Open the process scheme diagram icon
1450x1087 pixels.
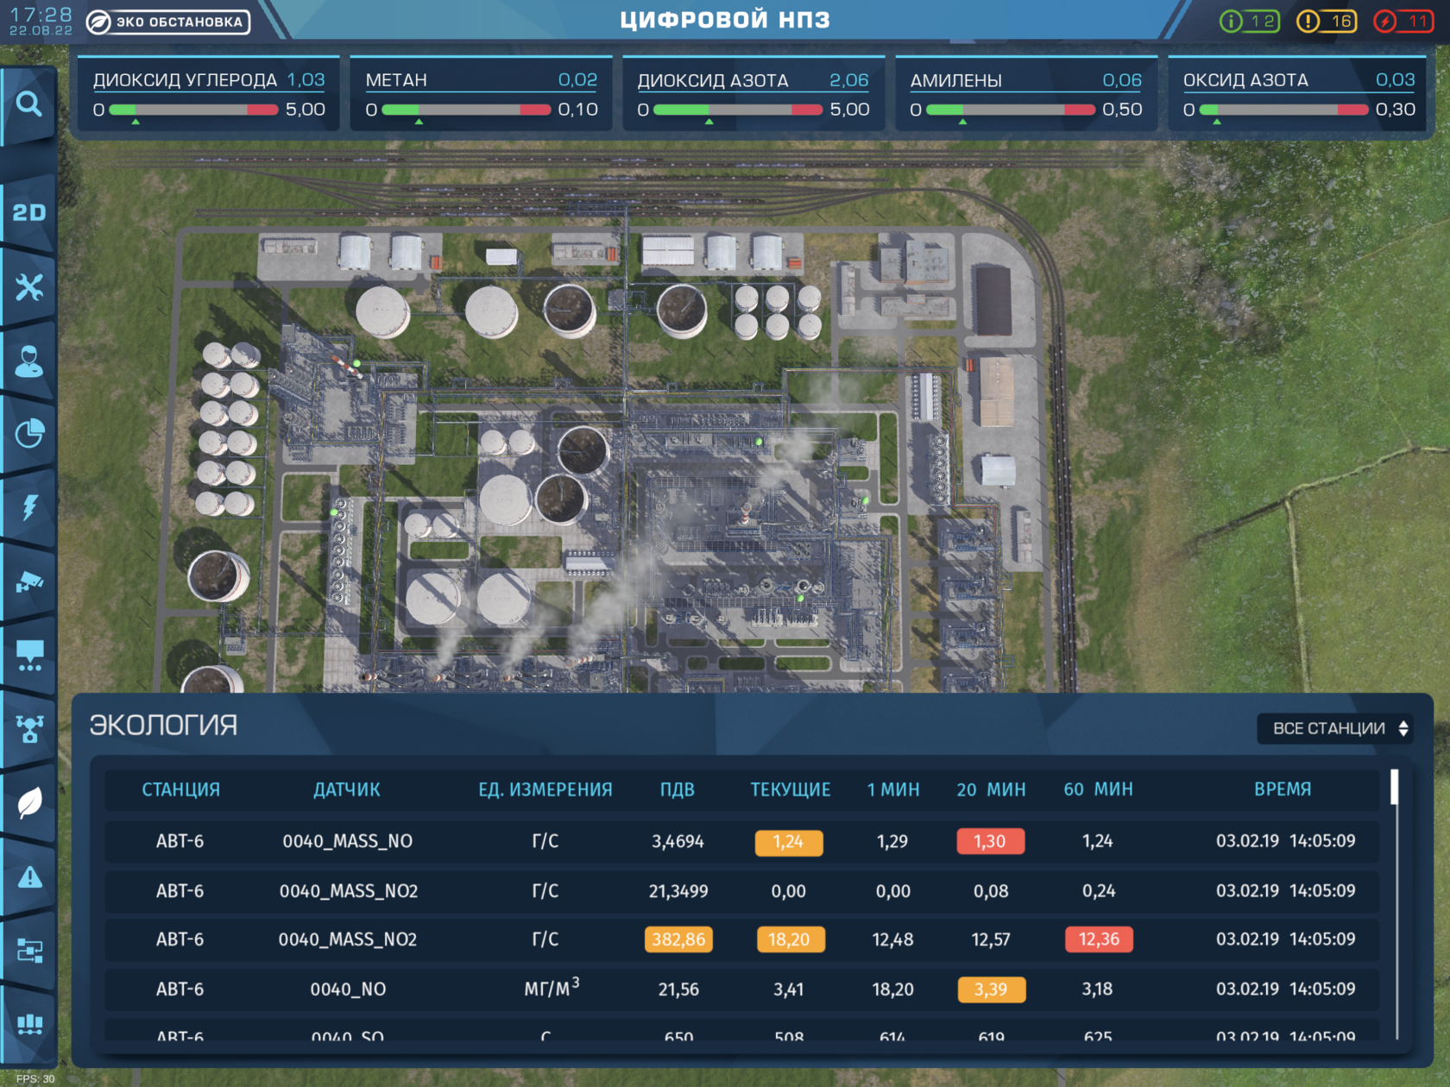pyautogui.click(x=28, y=951)
